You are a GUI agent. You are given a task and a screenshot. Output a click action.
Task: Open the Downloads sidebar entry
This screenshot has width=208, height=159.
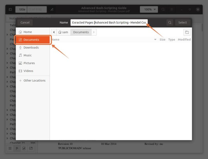tap(32, 47)
